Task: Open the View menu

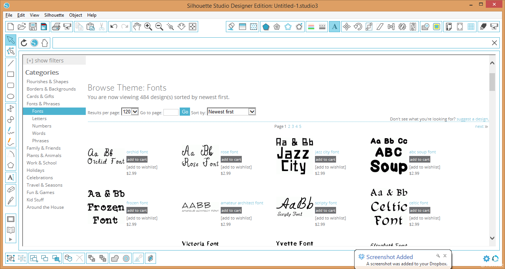Action: click(34, 15)
